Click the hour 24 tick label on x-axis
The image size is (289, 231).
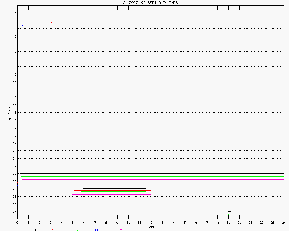284,223
